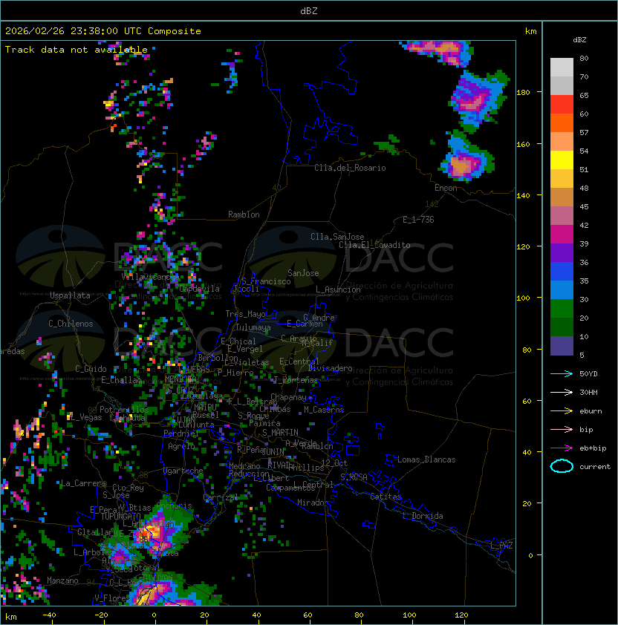618x625 pixels.
Task: Click the 'L_Asuncion' map label
Action: (338, 289)
